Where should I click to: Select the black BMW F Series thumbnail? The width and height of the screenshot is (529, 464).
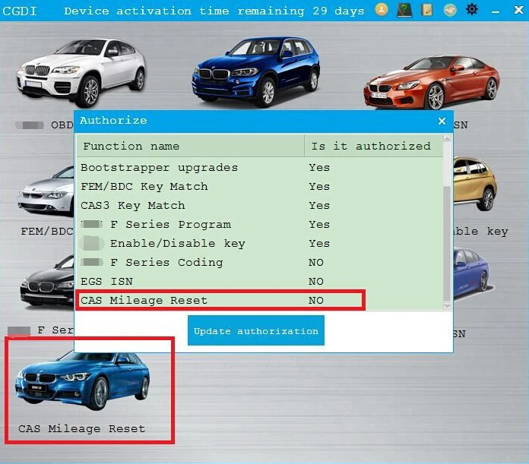(x=48, y=282)
